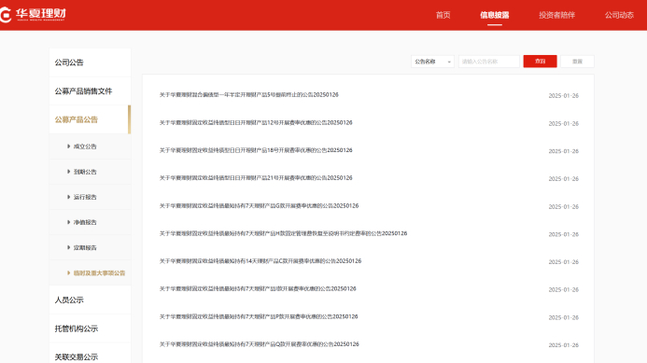Viewport: 647px width, 363px height.
Task: Click the 2025-01-26 date on 产品H款 row
Action: [x=564, y=234]
